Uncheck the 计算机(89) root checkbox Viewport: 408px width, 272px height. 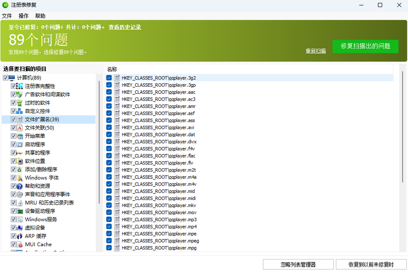5,78
